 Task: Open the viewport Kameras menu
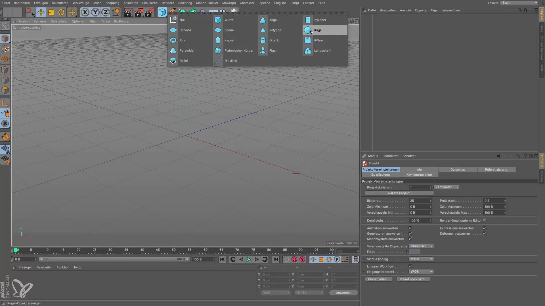(40, 21)
